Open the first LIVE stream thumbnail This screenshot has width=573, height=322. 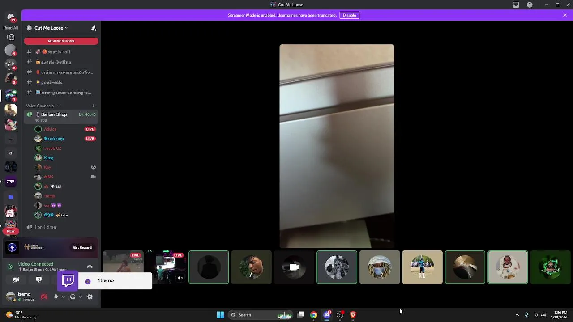pyautogui.click(x=123, y=267)
